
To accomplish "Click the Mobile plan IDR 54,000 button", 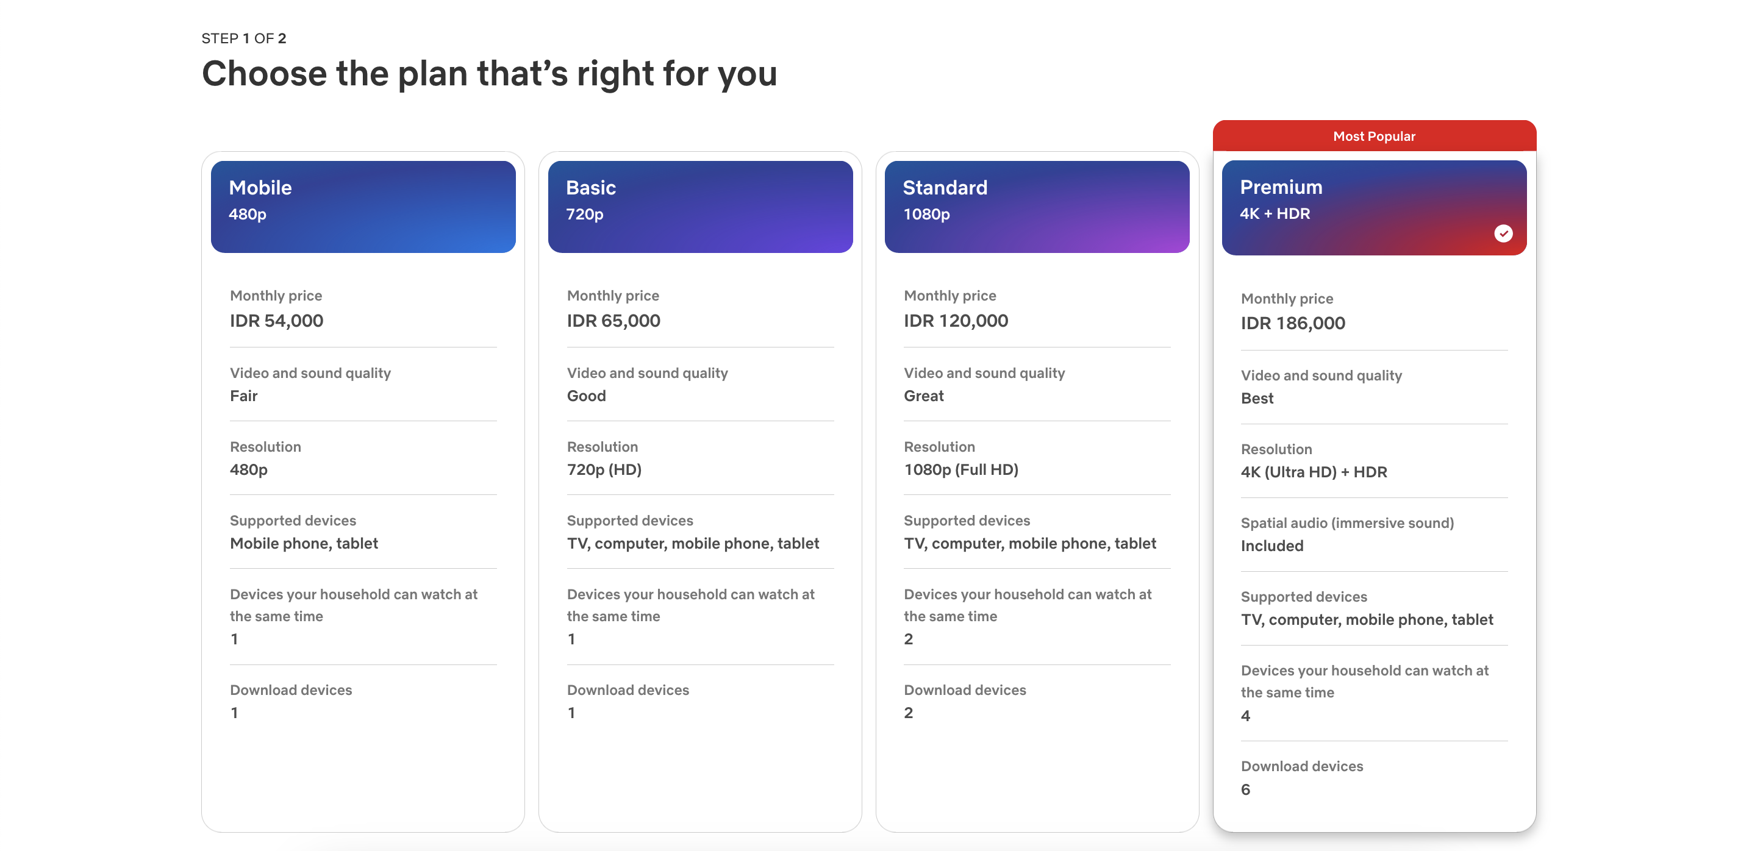I will pos(363,206).
